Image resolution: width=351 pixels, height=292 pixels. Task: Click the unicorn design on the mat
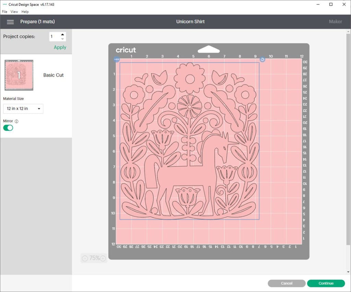190,141
